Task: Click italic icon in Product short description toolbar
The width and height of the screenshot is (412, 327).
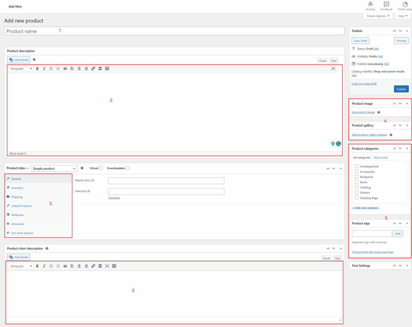Action: (44, 266)
